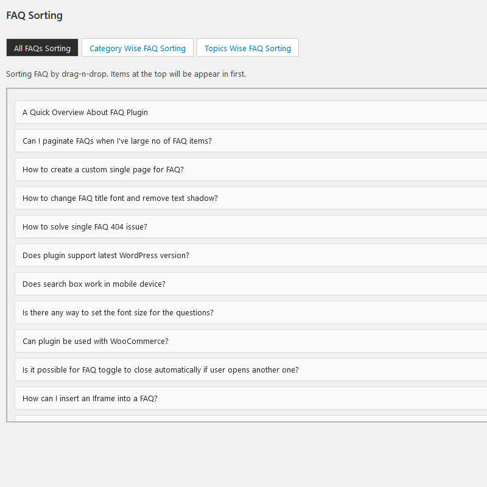487x487 pixels.
Task: Click 'How to create a custom single page for FAQ?'
Action: tap(243, 169)
